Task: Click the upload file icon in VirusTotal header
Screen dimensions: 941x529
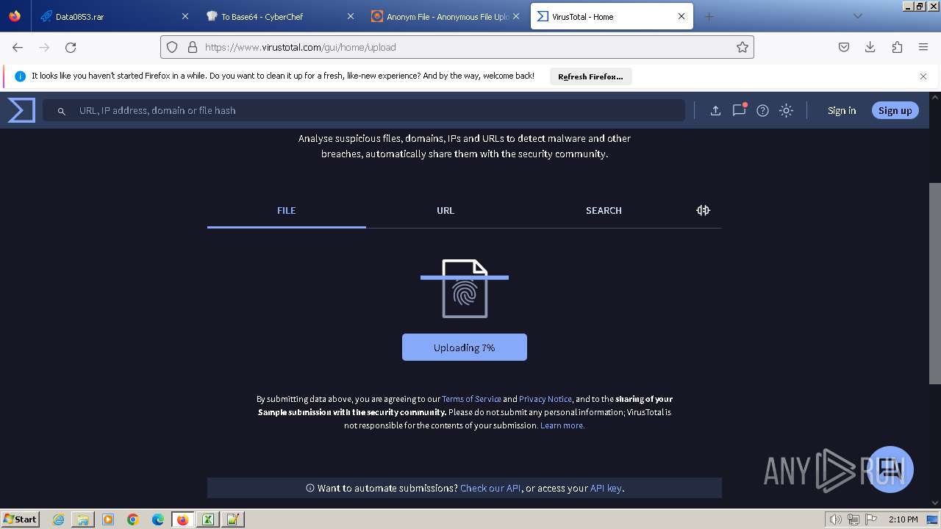Action: point(715,110)
